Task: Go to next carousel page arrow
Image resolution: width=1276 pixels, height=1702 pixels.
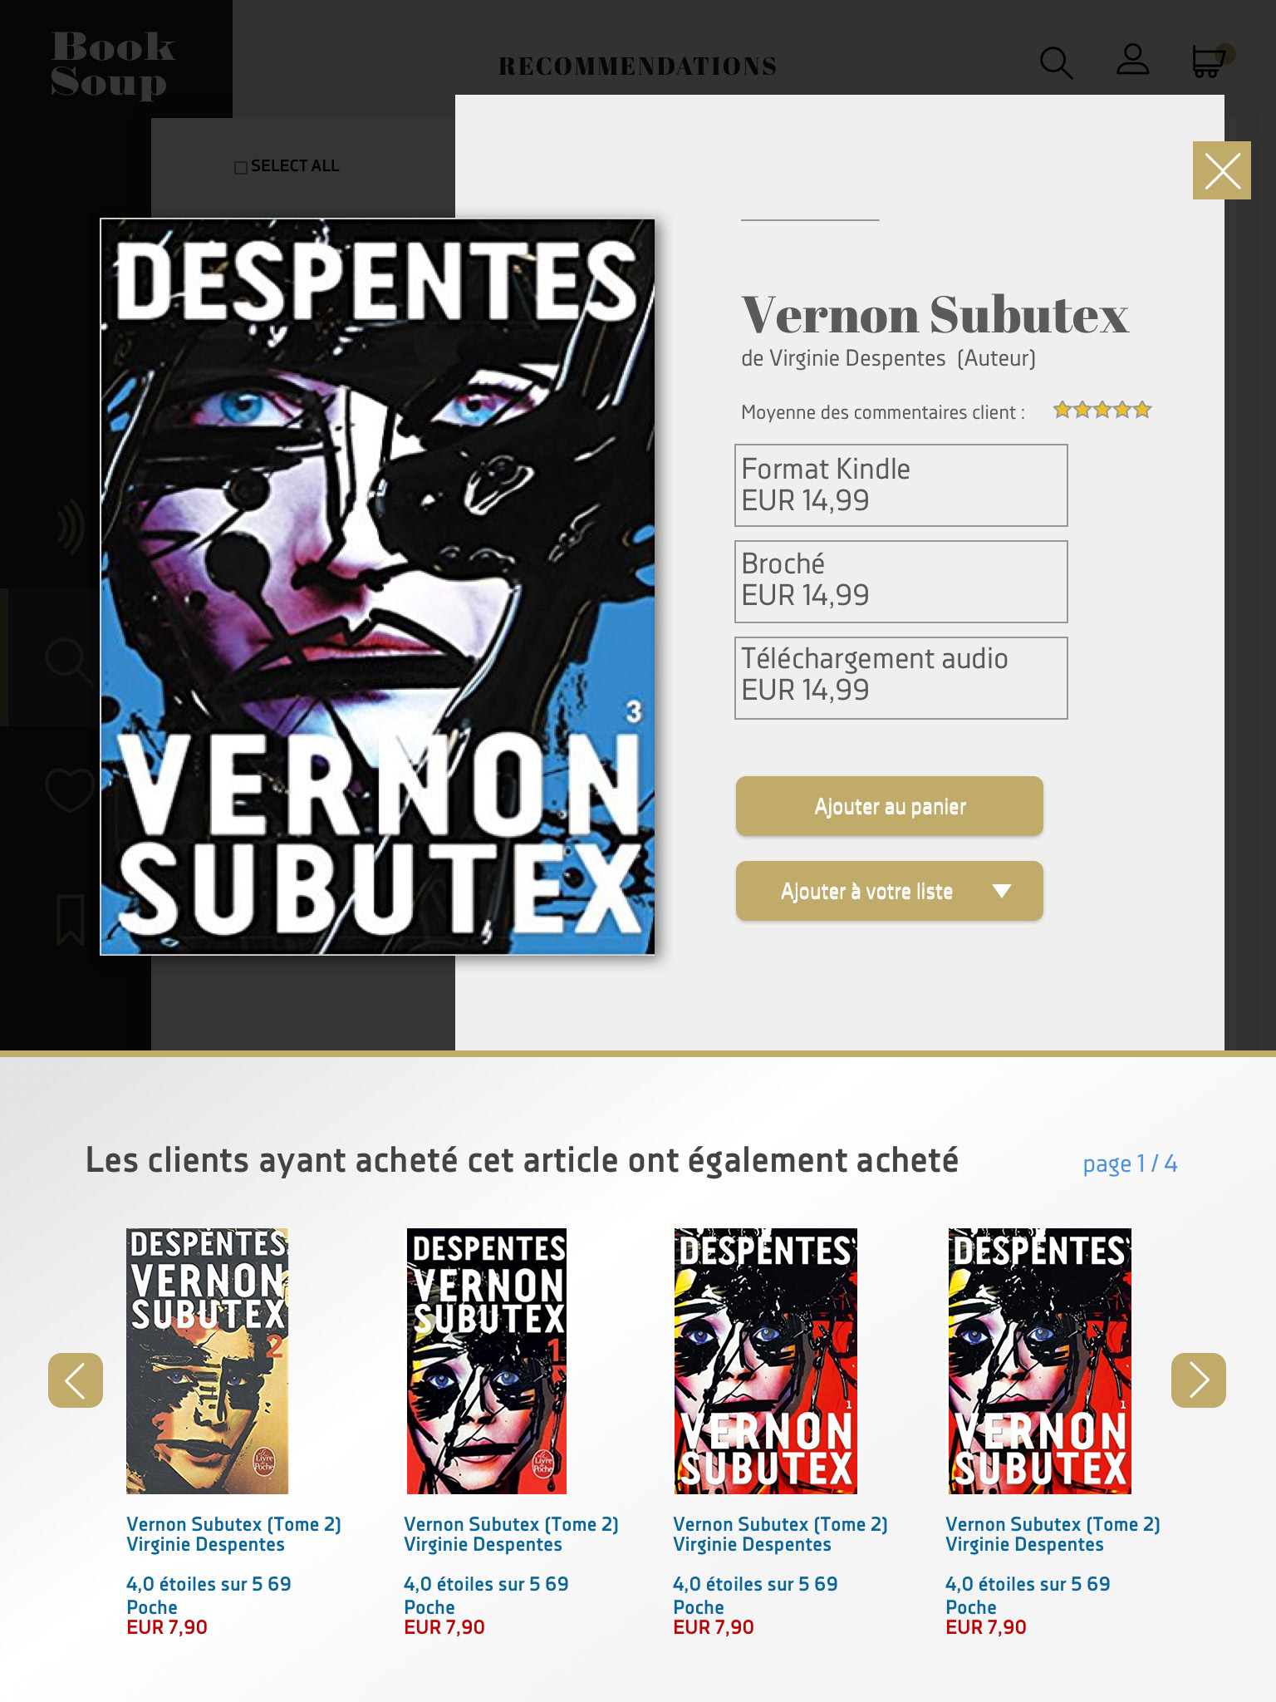Action: pos(1199,1380)
